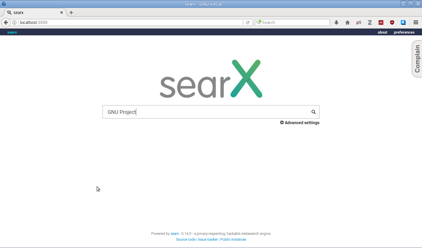This screenshot has width=422, height=248.
Task: Expand Advanced settings below search box
Action: pos(300,123)
